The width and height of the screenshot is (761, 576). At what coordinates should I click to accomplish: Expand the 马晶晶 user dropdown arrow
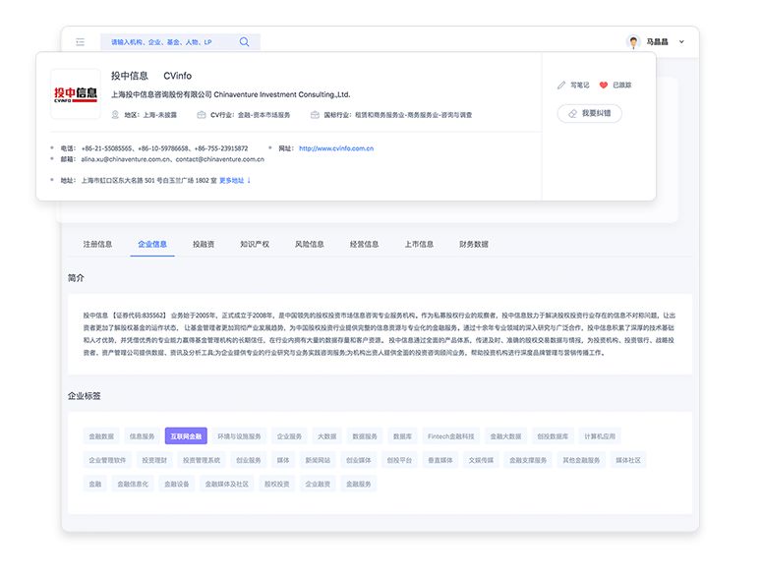click(x=681, y=42)
